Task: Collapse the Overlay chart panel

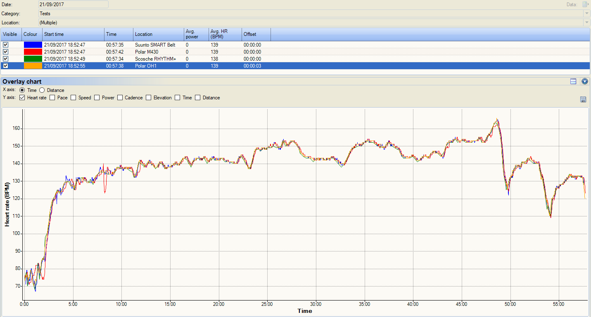Action: (584, 81)
